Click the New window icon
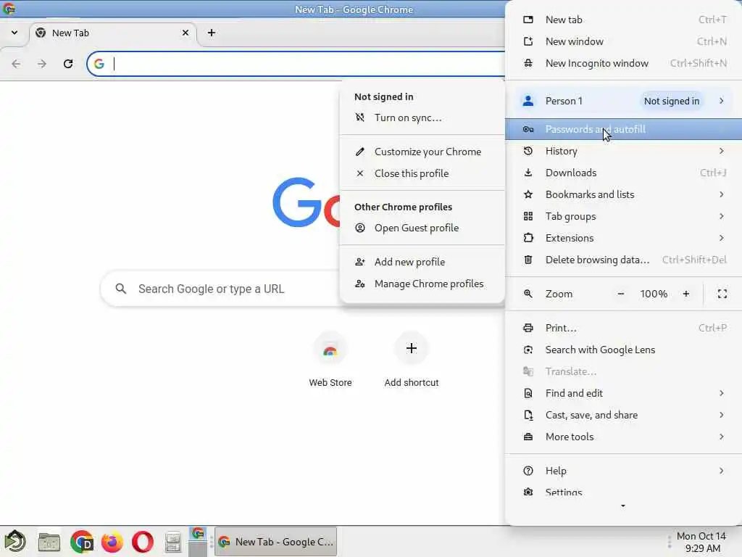 [x=528, y=41]
